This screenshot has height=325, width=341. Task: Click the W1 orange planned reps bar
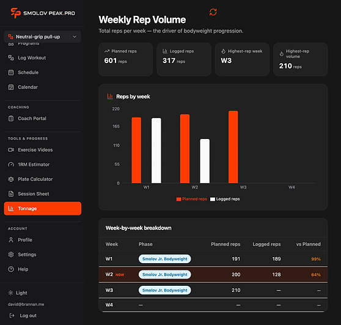click(x=136, y=151)
